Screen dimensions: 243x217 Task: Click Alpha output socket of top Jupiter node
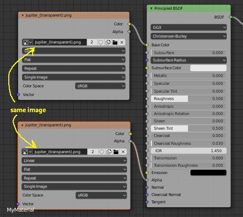coord(129,32)
